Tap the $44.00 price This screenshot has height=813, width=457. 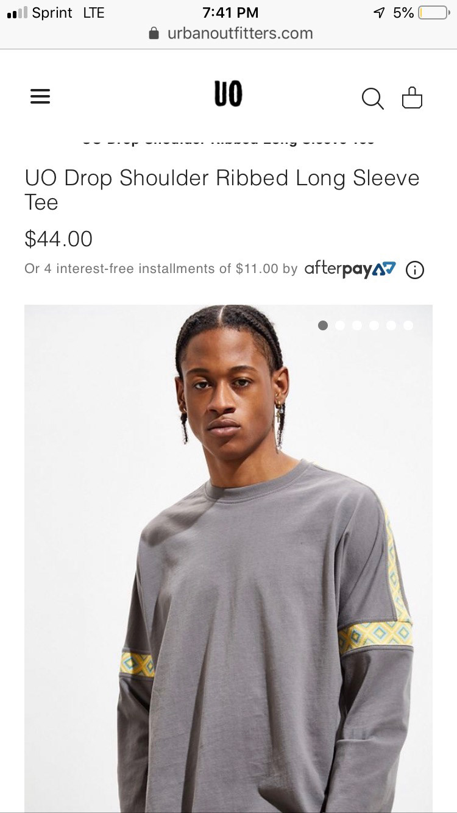pos(58,238)
